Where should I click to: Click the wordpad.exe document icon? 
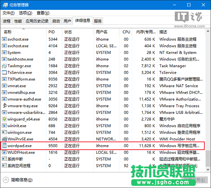pyautogui.click(x=4, y=146)
